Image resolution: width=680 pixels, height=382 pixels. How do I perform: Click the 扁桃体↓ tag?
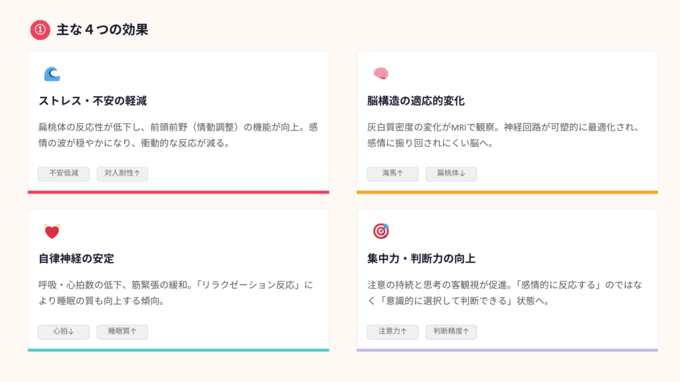(451, 174)
